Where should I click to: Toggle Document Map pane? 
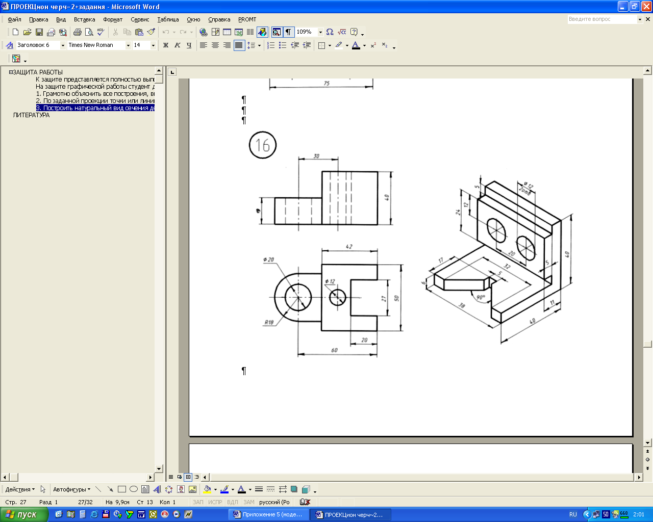pos(277,32)
